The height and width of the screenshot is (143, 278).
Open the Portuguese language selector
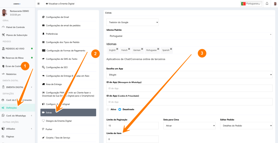[x=251, y=4]
